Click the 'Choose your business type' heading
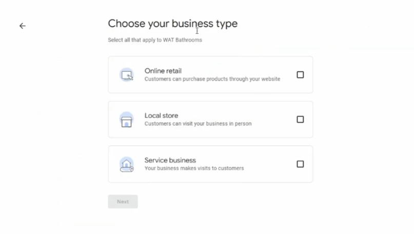The image size is (414, 234). click(172, 24)
